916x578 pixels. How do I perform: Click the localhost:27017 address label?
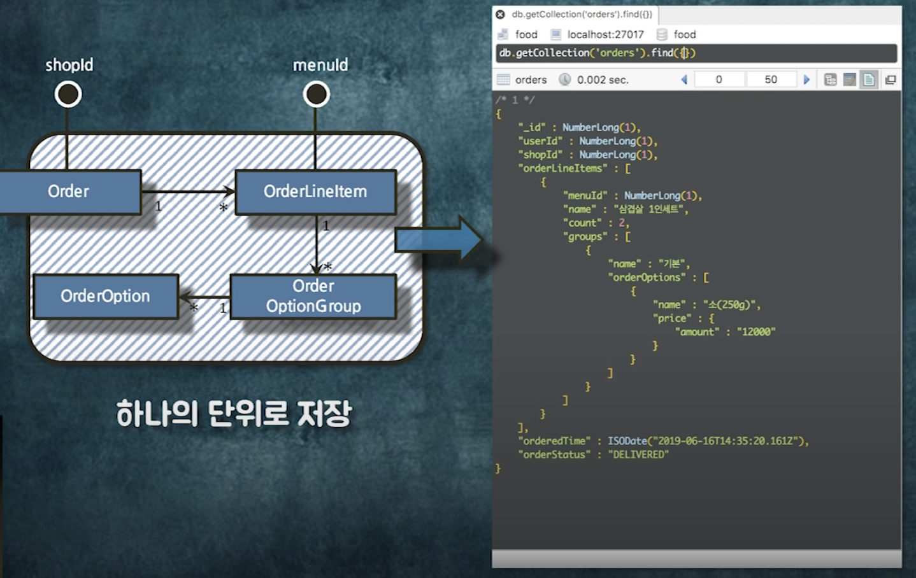click(606, 34)
